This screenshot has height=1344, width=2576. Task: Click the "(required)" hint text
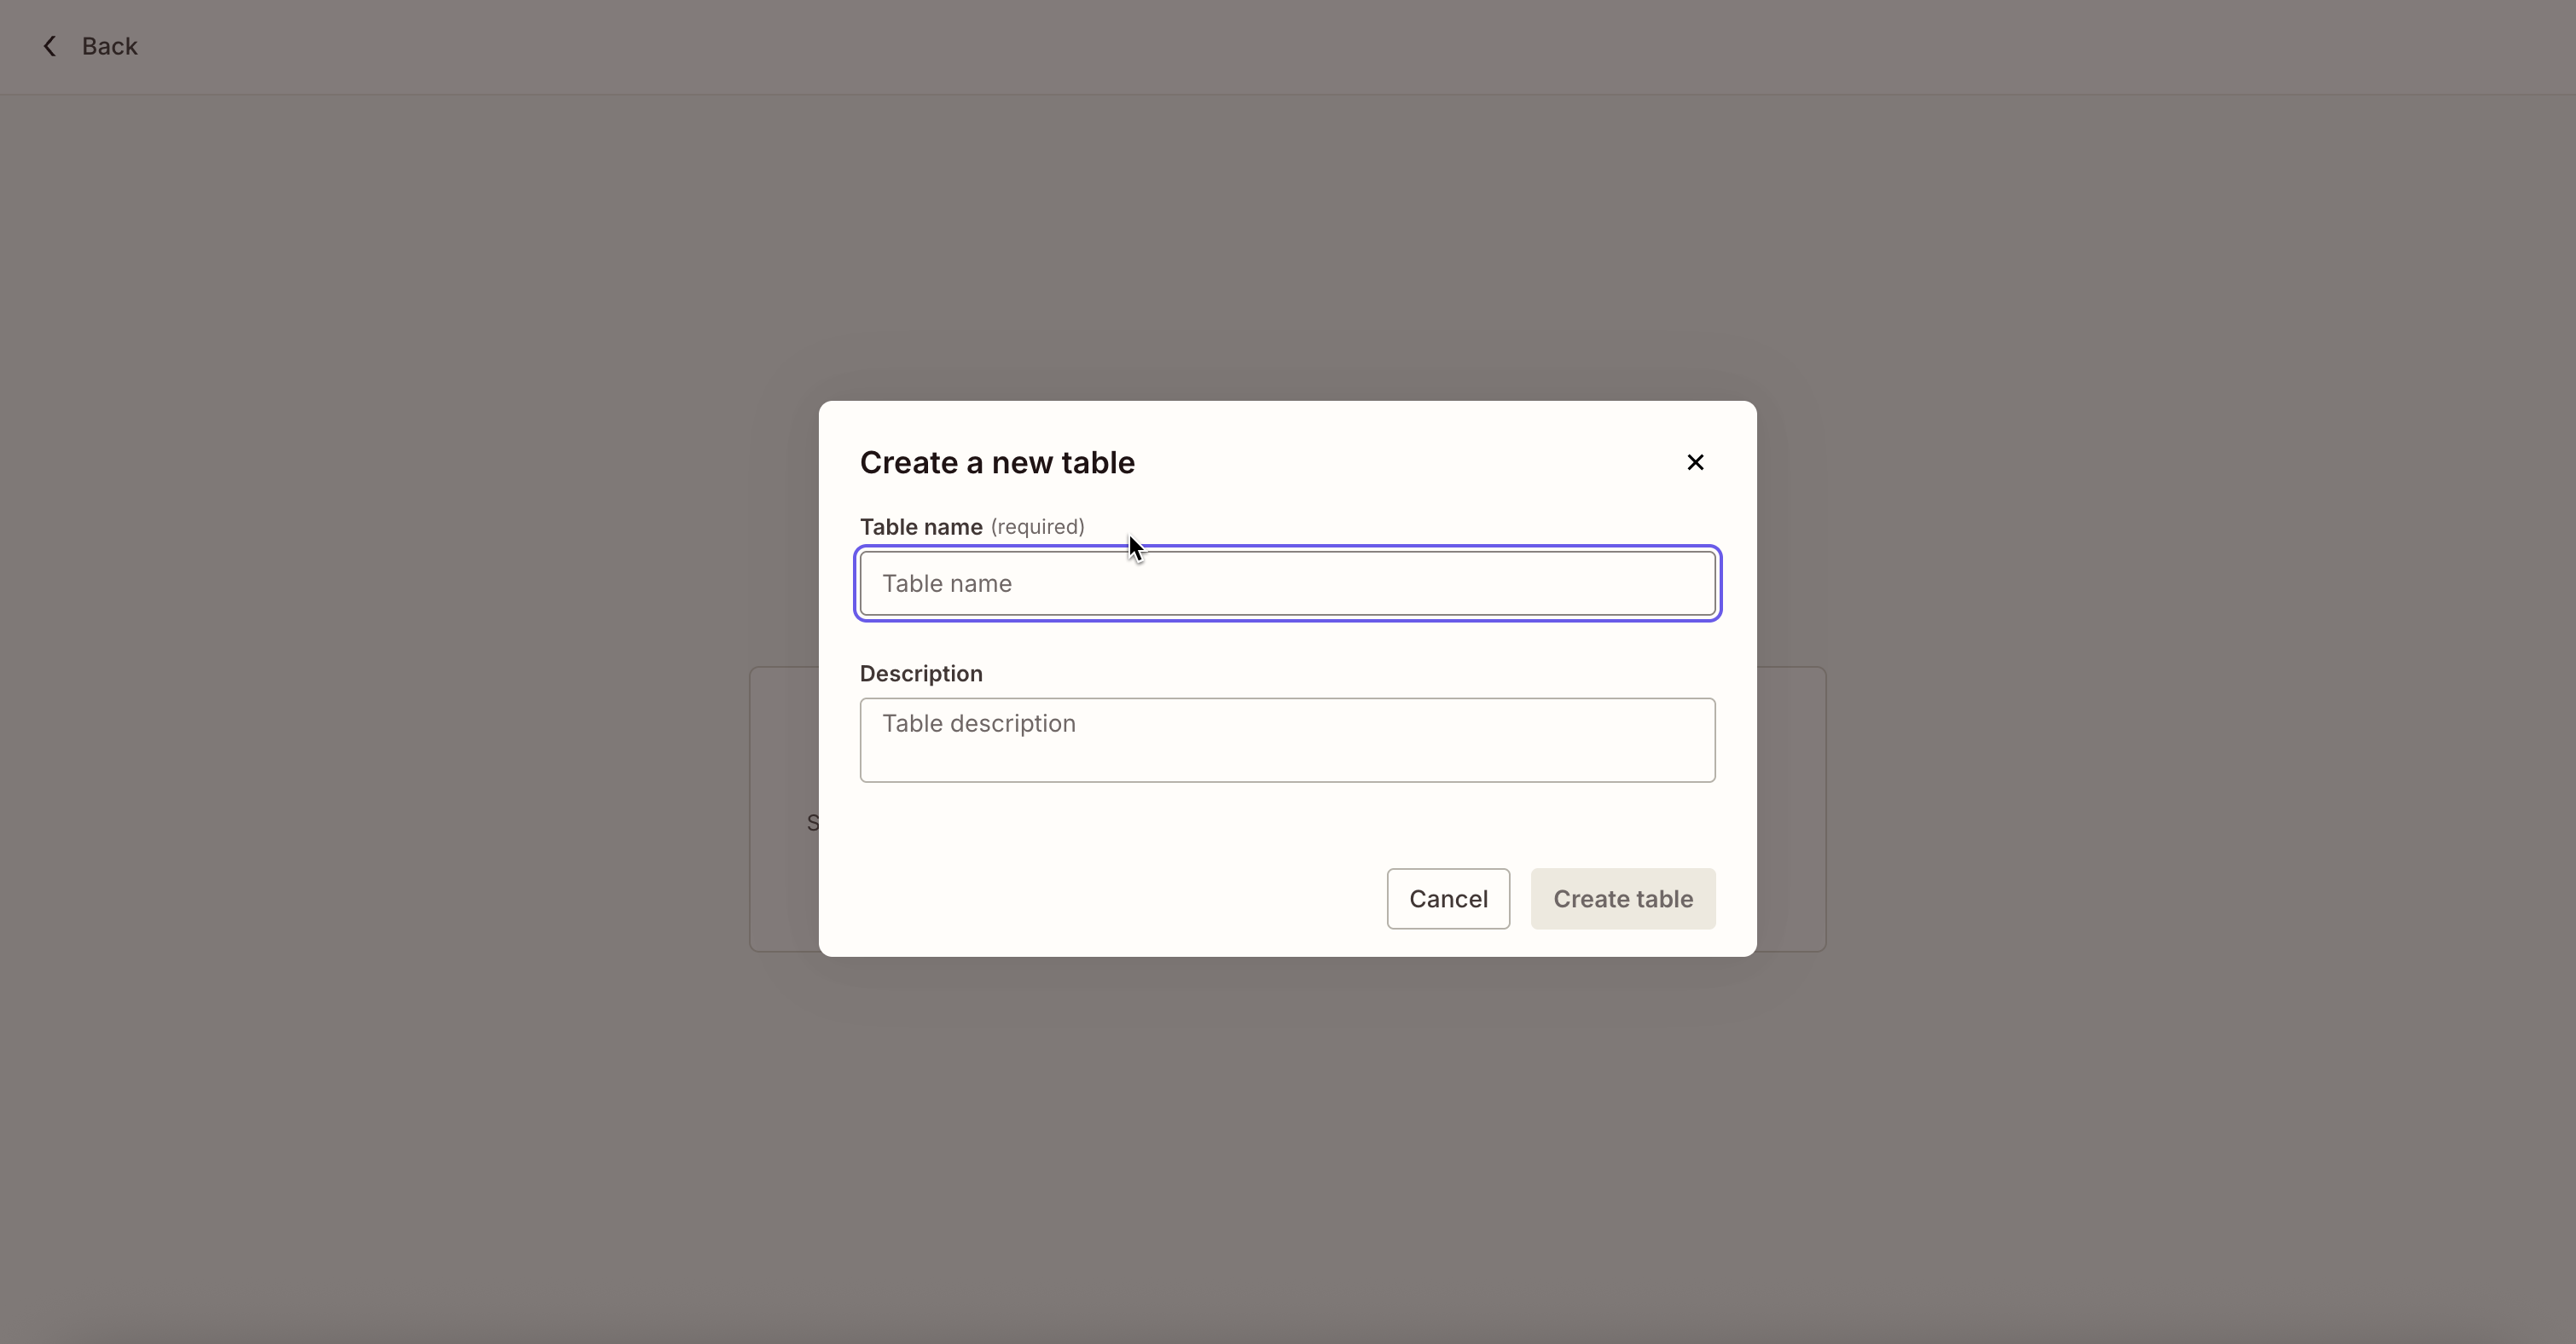[x=1037, y=527]
